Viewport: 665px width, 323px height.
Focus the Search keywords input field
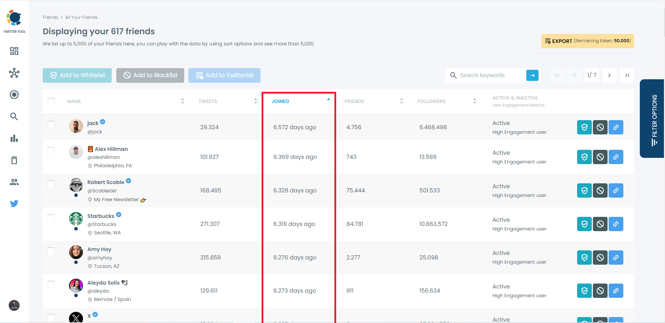point(490,75)
